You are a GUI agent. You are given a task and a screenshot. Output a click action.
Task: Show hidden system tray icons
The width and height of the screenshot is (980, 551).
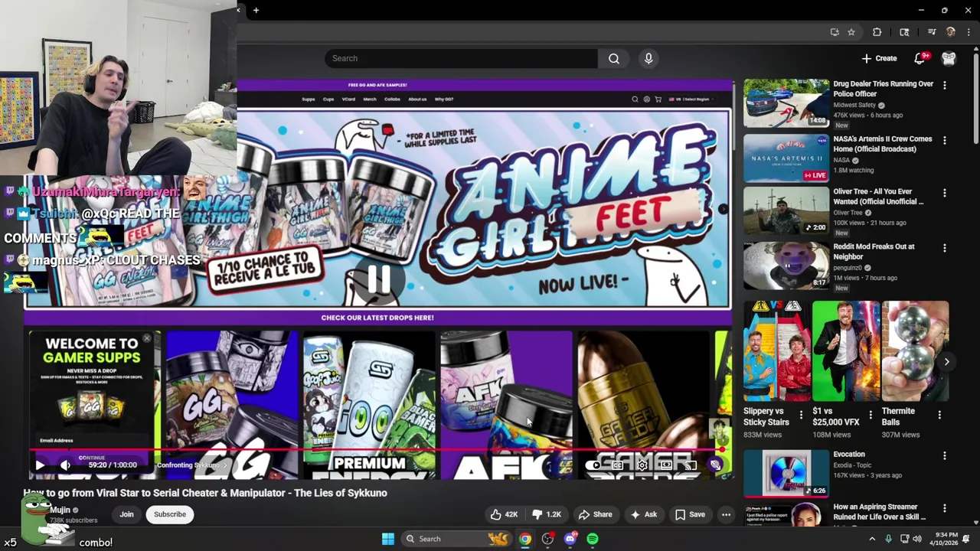click(871, 539)
